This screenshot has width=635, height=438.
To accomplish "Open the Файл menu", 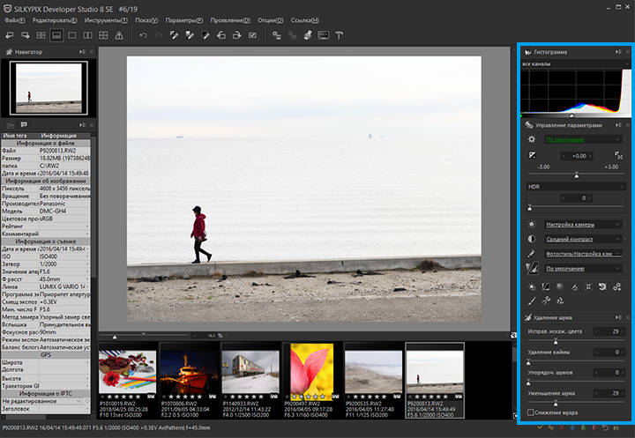I will (x=15, y=20).
